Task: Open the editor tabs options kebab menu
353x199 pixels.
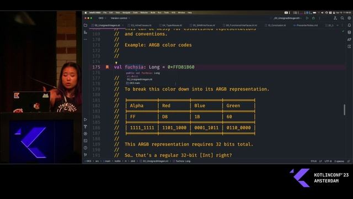Action: click(x=342, y=25)
